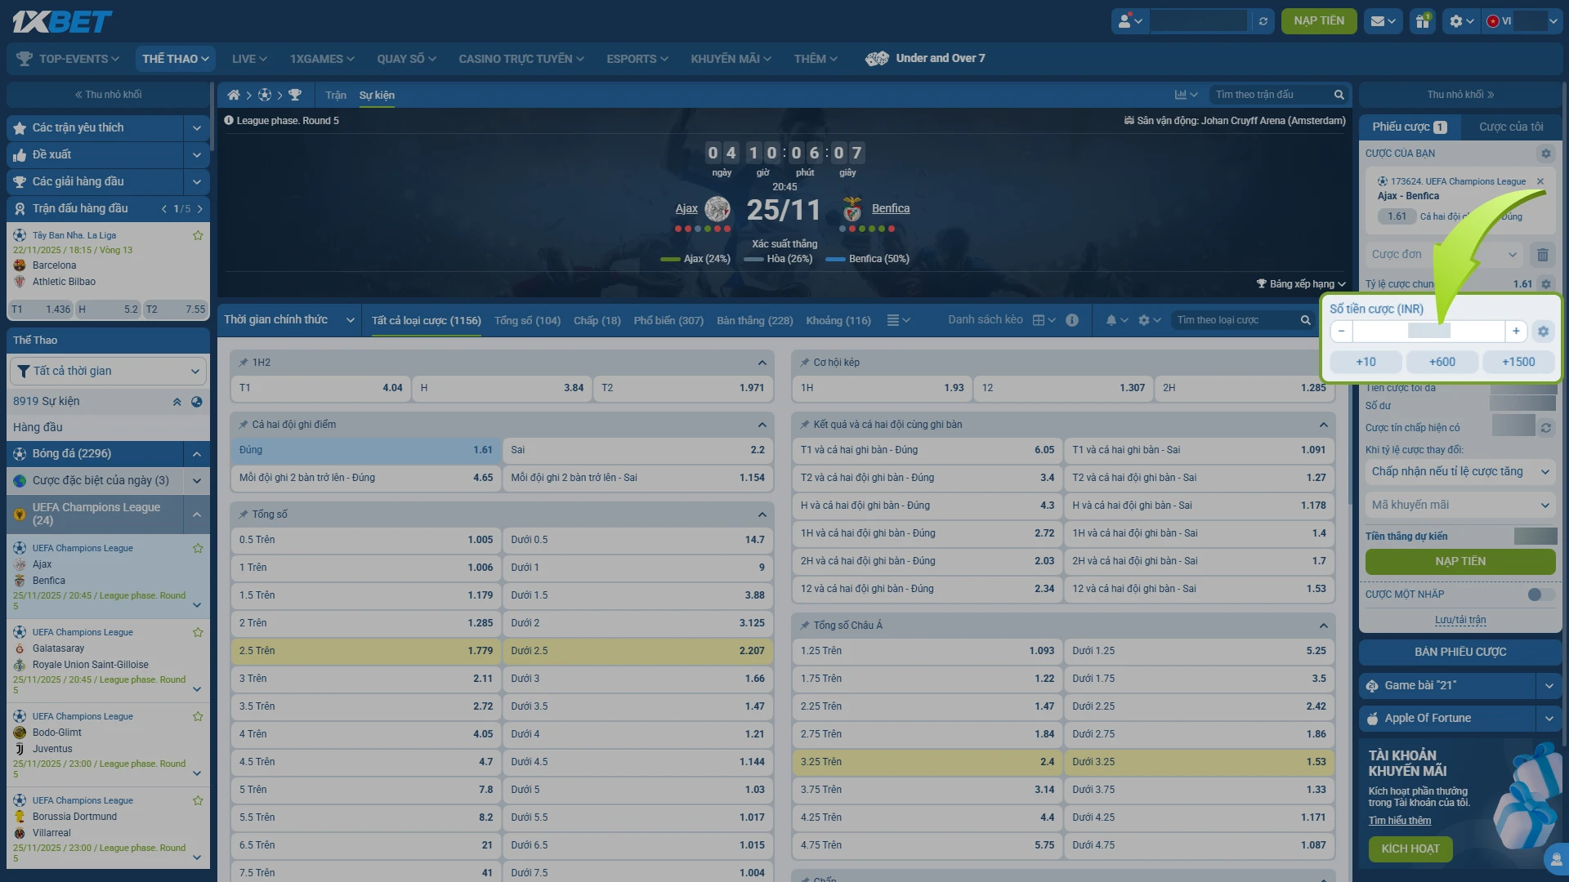
Task: Expand Các giải hàng đầu section
Action: tap(197, 182)
